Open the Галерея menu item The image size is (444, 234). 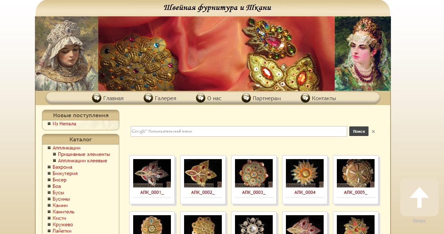[x=165, y=98]
